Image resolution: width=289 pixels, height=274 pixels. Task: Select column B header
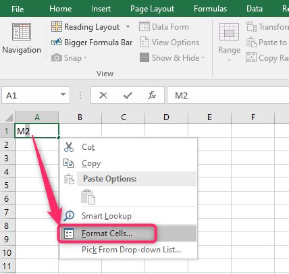point(80,117)
